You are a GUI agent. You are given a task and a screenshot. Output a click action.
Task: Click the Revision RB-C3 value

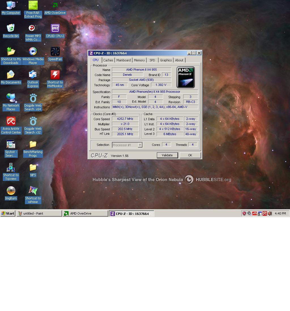click(191, 102)
